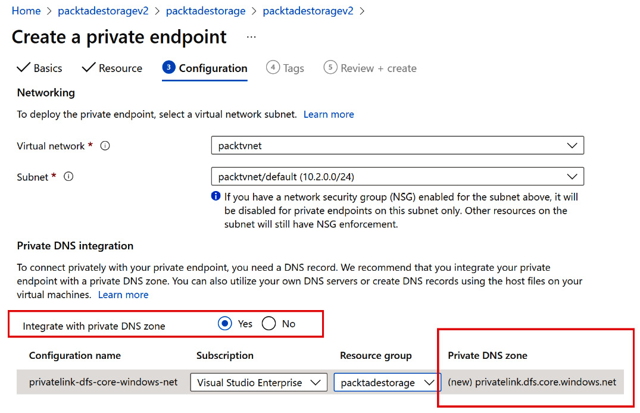The width and height of the screenshot is (640, 413).
Task: Switch to the Resource tab
Action: point(113,68)
